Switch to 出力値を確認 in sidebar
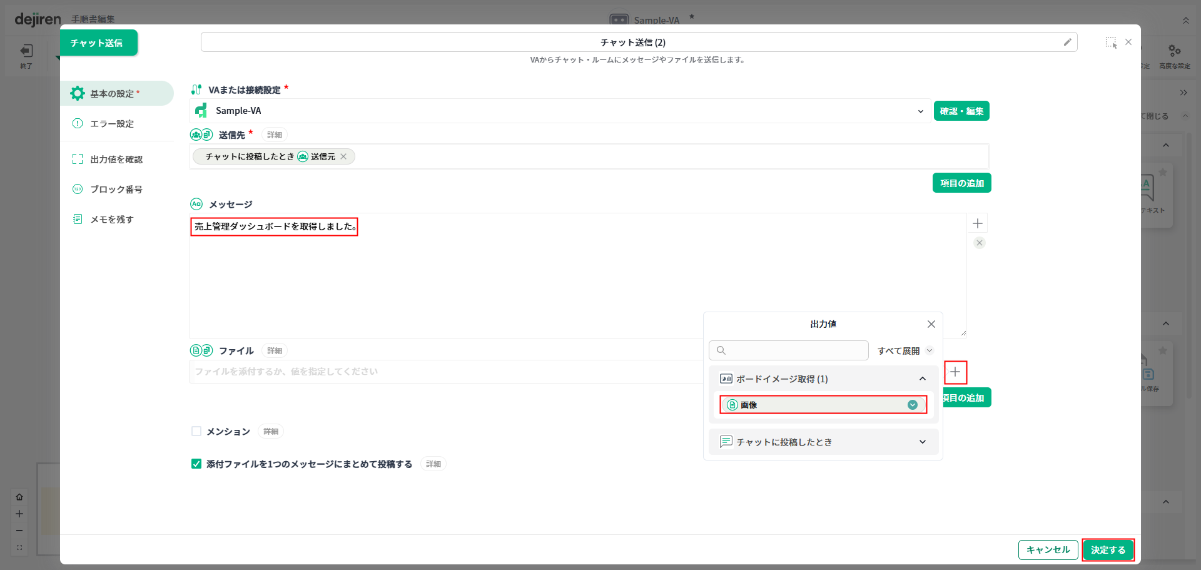The image size is (1201, 570). (116, 160)
